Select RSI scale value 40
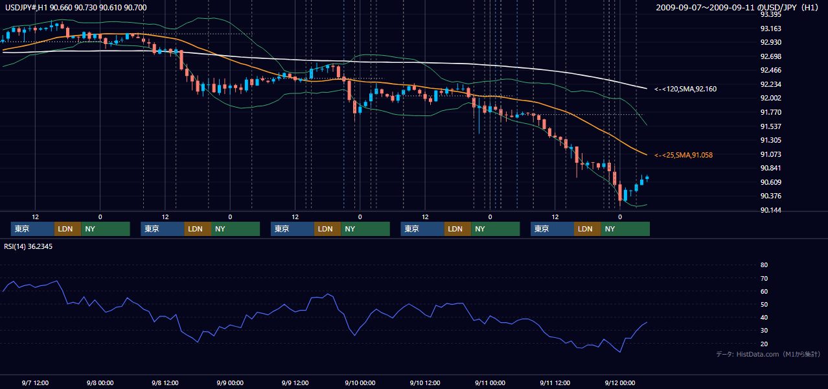Viewport: 828px width, 389px height. tap(764, 317)
